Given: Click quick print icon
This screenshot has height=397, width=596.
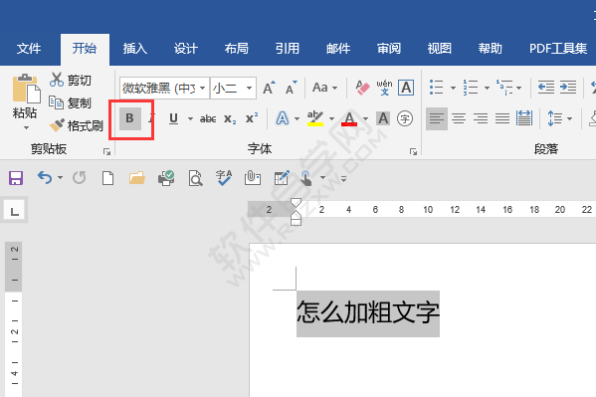Looking at the screenshot, I should coord(166,177).
